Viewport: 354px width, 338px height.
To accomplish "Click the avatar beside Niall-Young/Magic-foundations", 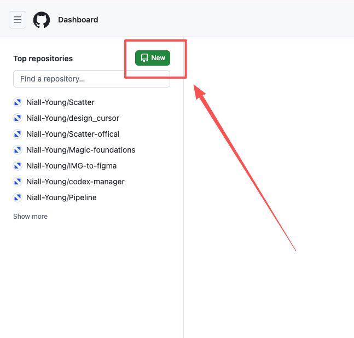I will point(18,150).
